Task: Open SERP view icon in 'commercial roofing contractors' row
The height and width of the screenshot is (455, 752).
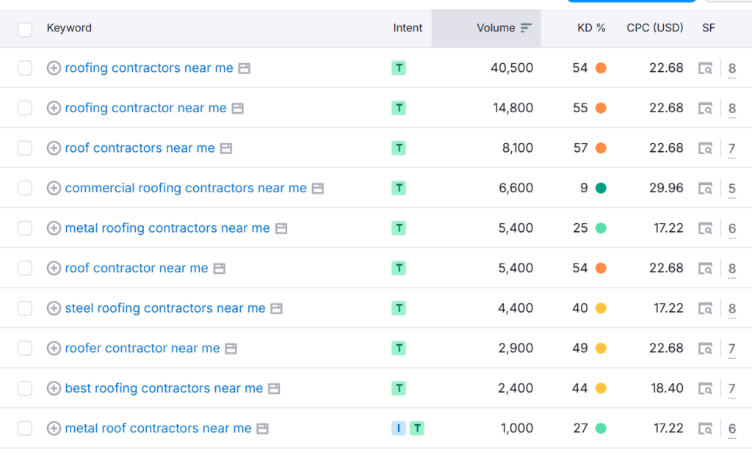Action: point(706,189)
